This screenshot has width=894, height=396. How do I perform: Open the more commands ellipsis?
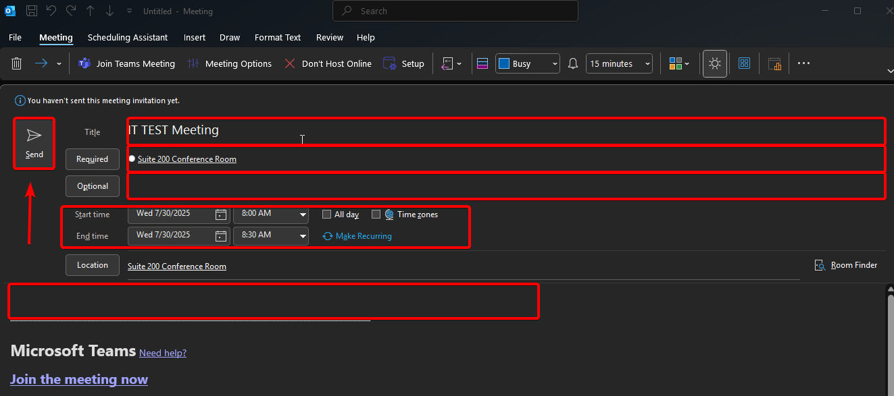[803, 63]
